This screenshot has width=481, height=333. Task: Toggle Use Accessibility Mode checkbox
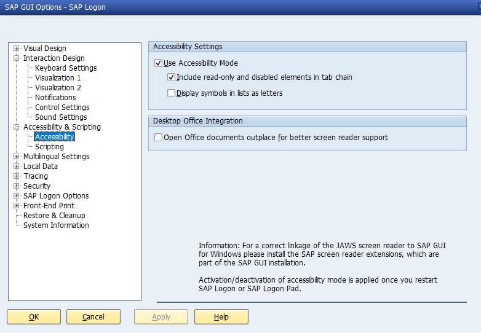[x=159, y=63]
